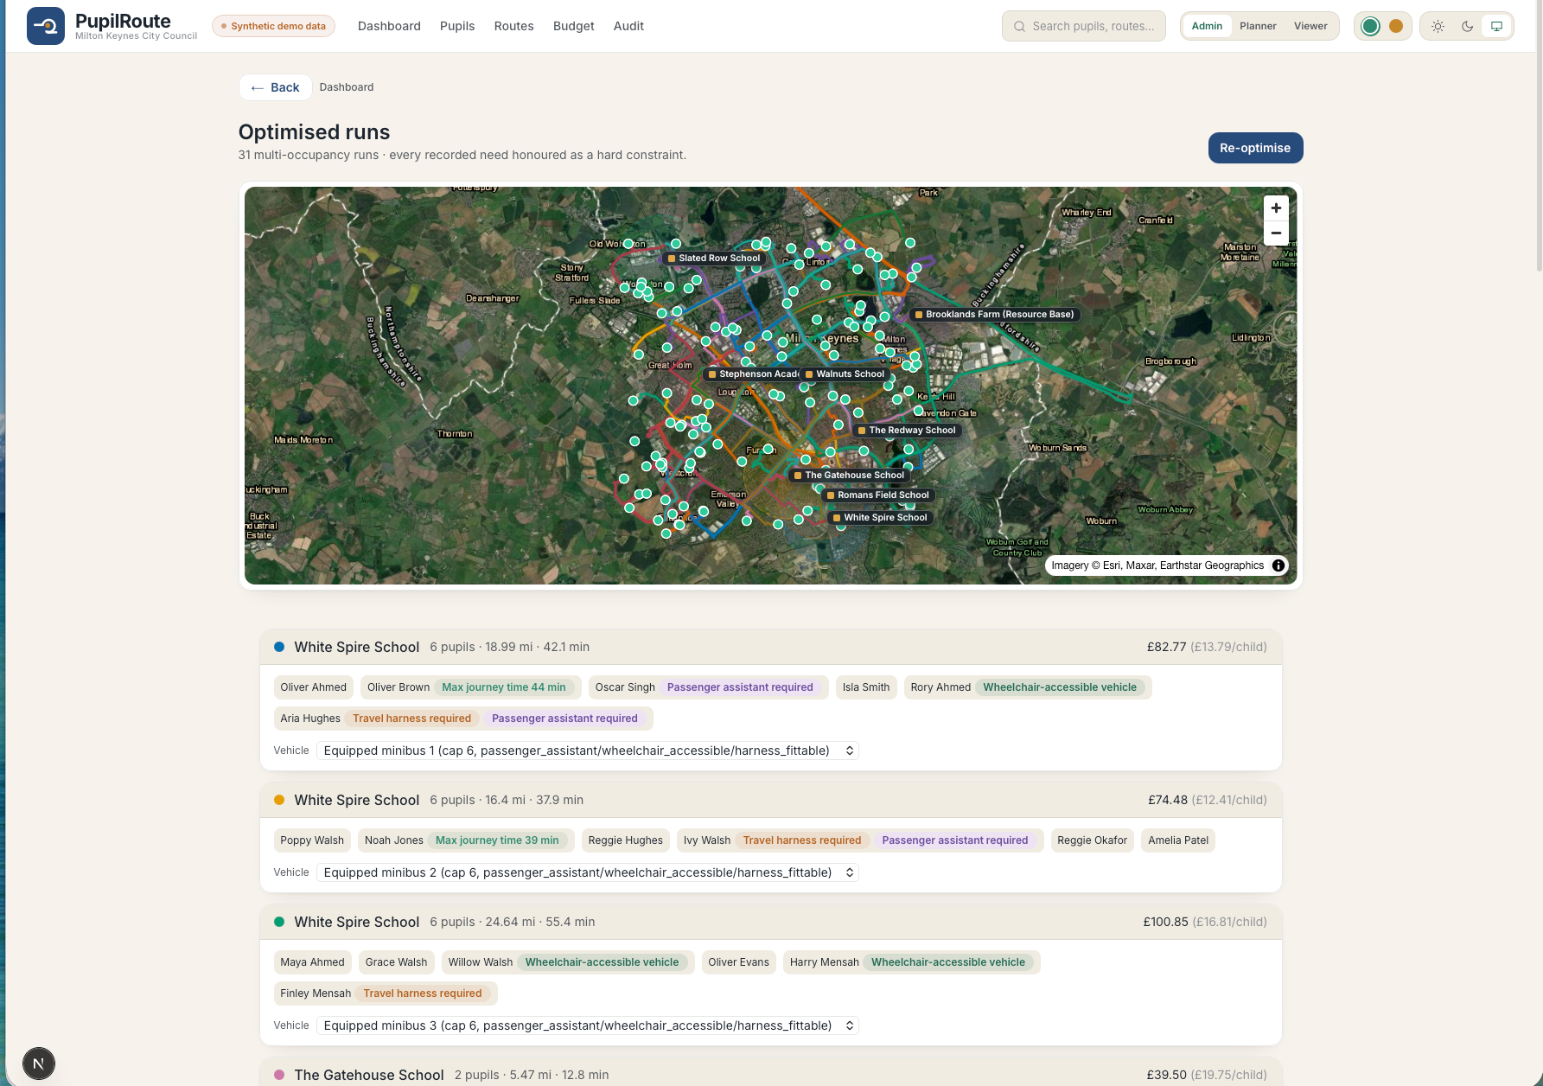
Task: Click the Oliver Evans pupil chip
Action: point(738,962)
